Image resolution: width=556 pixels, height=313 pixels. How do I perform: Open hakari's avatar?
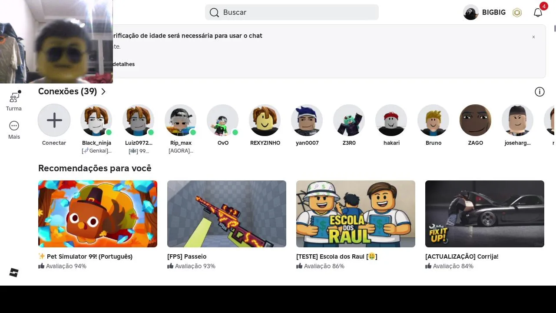coord(391,120)
